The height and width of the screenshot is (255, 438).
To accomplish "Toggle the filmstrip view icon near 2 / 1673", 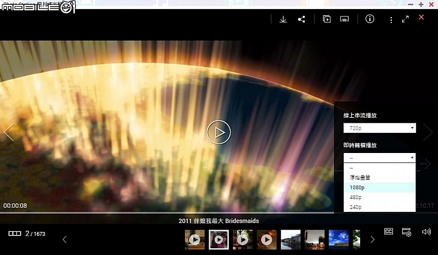I will click(15, 234).
